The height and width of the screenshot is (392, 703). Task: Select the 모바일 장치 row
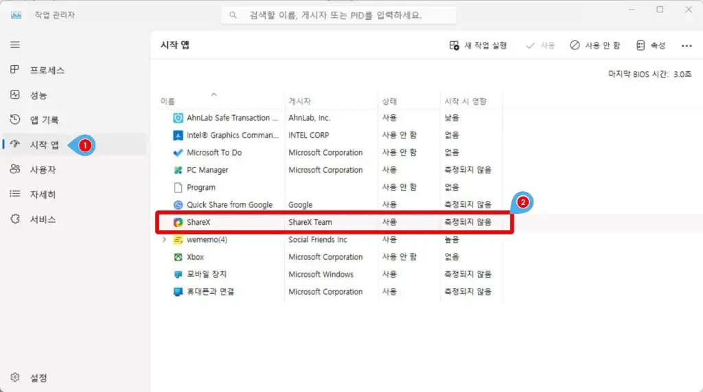(x=331, y=274)
